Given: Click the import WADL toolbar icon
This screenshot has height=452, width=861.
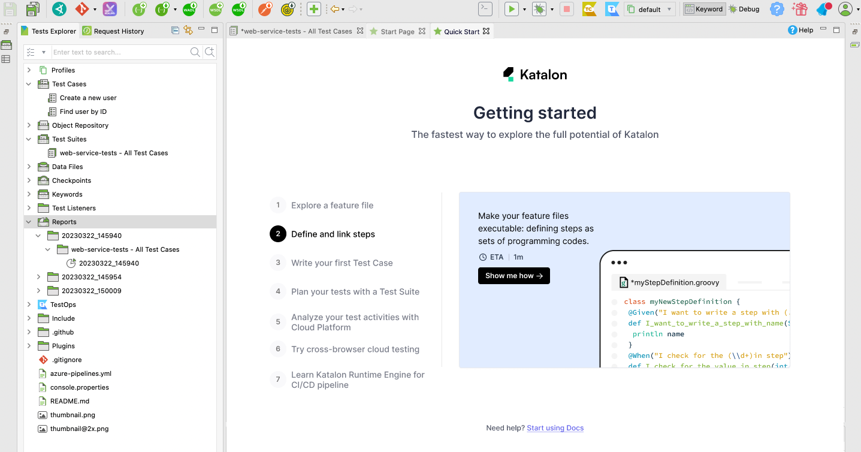Looking at the screenshot, I should 189,9.
